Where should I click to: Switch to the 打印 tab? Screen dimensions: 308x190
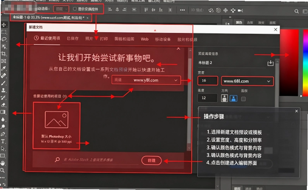[104, 39]
